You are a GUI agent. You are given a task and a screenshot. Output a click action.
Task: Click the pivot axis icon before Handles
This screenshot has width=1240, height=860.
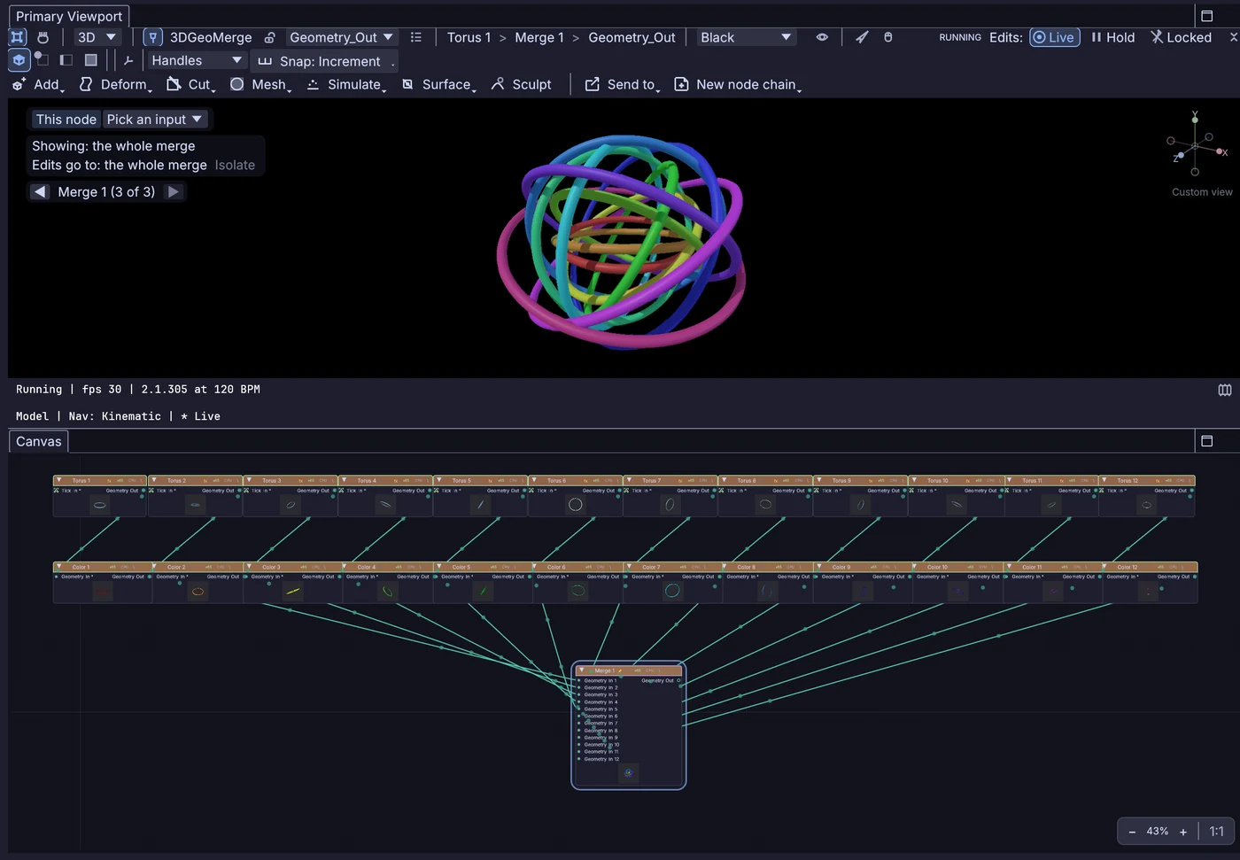pyautogui.click(x=128, y=60)
